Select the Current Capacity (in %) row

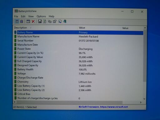[x=79, y=53]
